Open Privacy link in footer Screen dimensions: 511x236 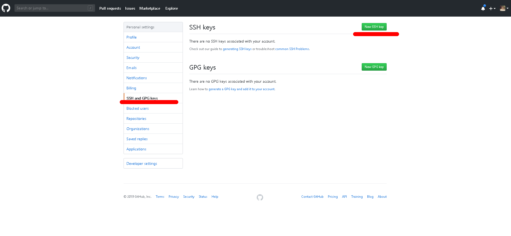point(174,197)
